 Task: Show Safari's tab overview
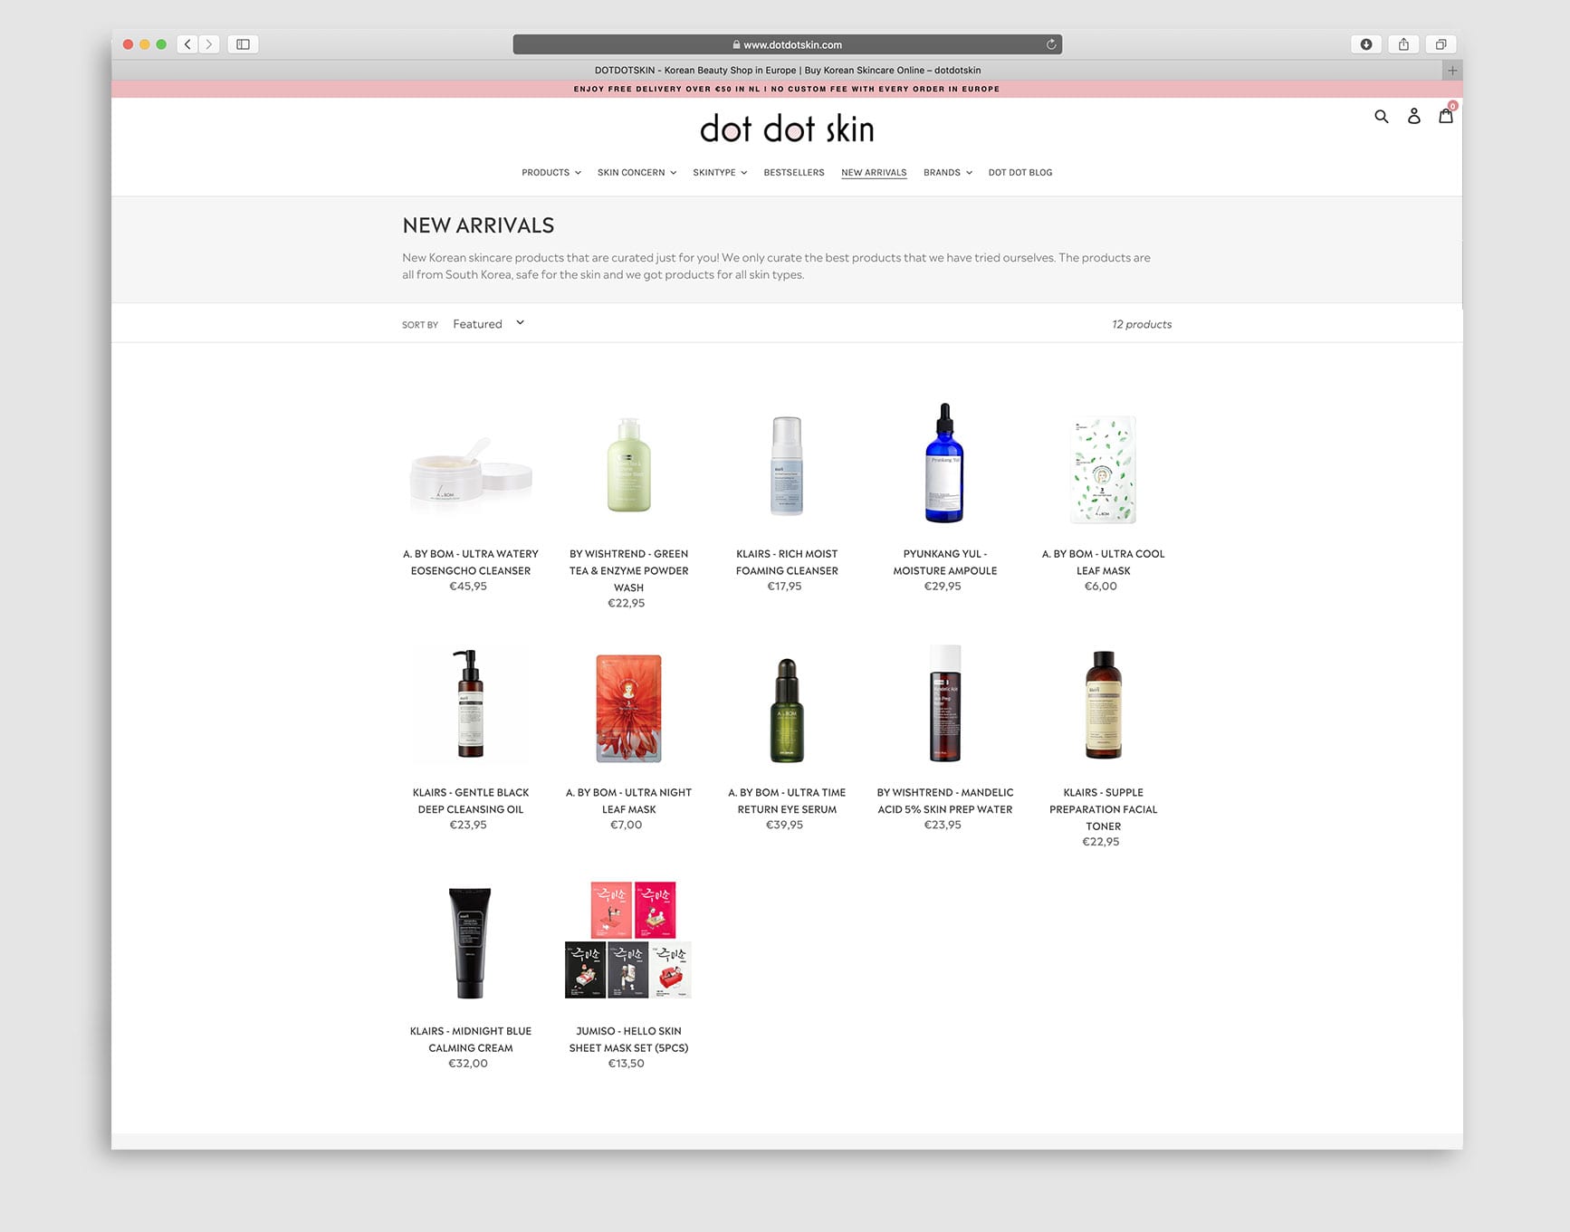(x=1441, y=44)
